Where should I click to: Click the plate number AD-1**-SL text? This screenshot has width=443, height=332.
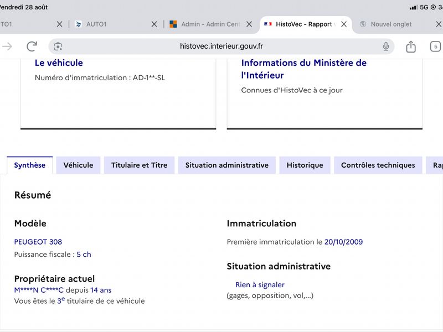149,77
